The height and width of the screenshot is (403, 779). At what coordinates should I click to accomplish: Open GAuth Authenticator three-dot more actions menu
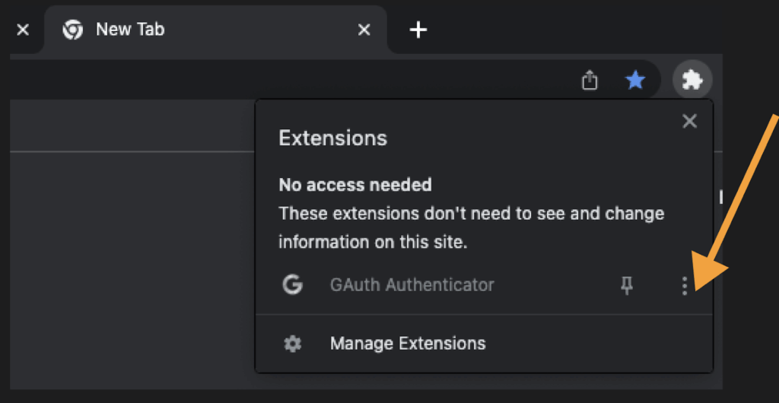[685, 285]
